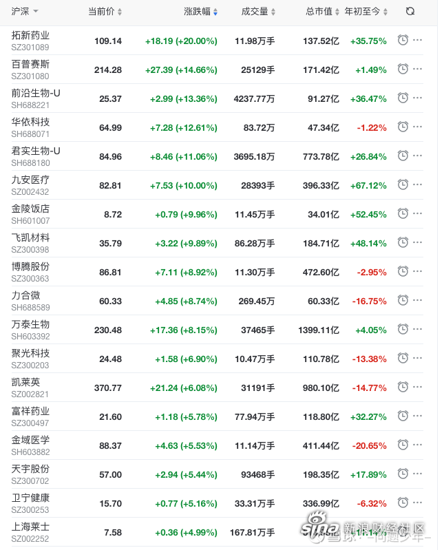Open stock 前沿生物-U details

36,94
